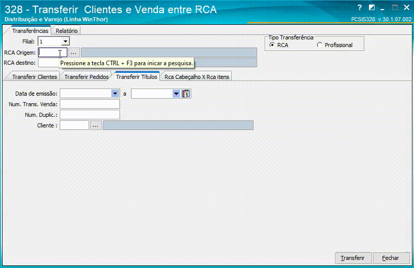
Task: Close the window with X icon
Action: [406, 8]
